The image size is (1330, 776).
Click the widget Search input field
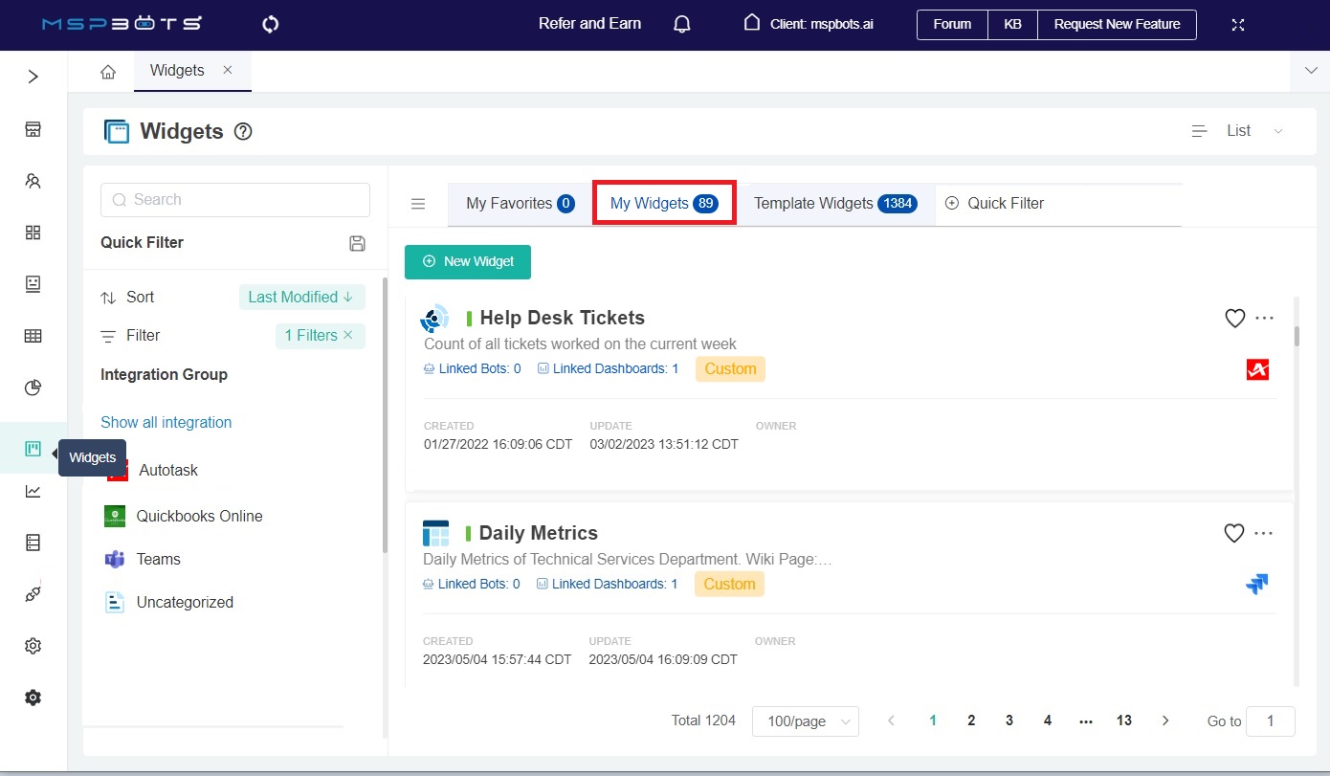point(235,200)
